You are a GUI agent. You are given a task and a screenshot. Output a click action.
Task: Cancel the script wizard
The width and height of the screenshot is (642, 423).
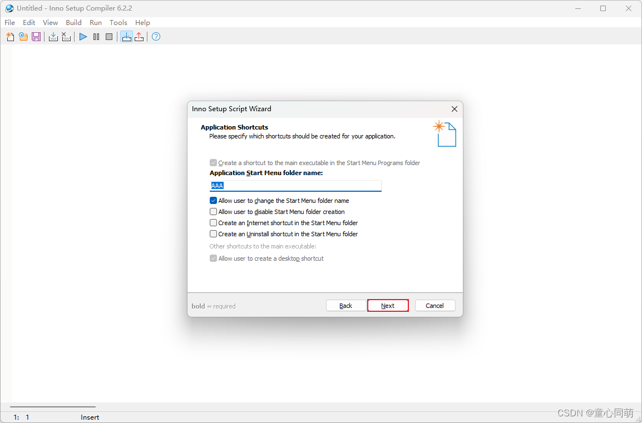point(435,306)
